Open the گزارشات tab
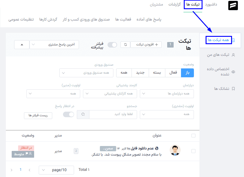The height and width of the screenshot is (177, 244). [175, 5]
